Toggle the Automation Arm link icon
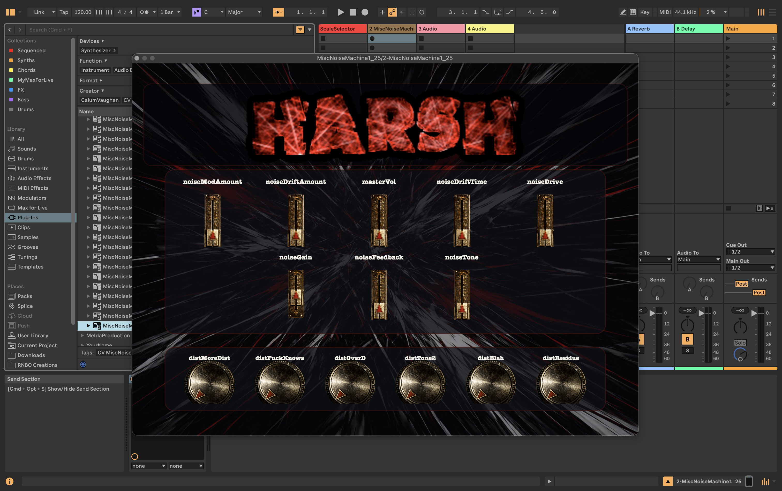This screenshot has width=782, height=491. click(392, 12)
